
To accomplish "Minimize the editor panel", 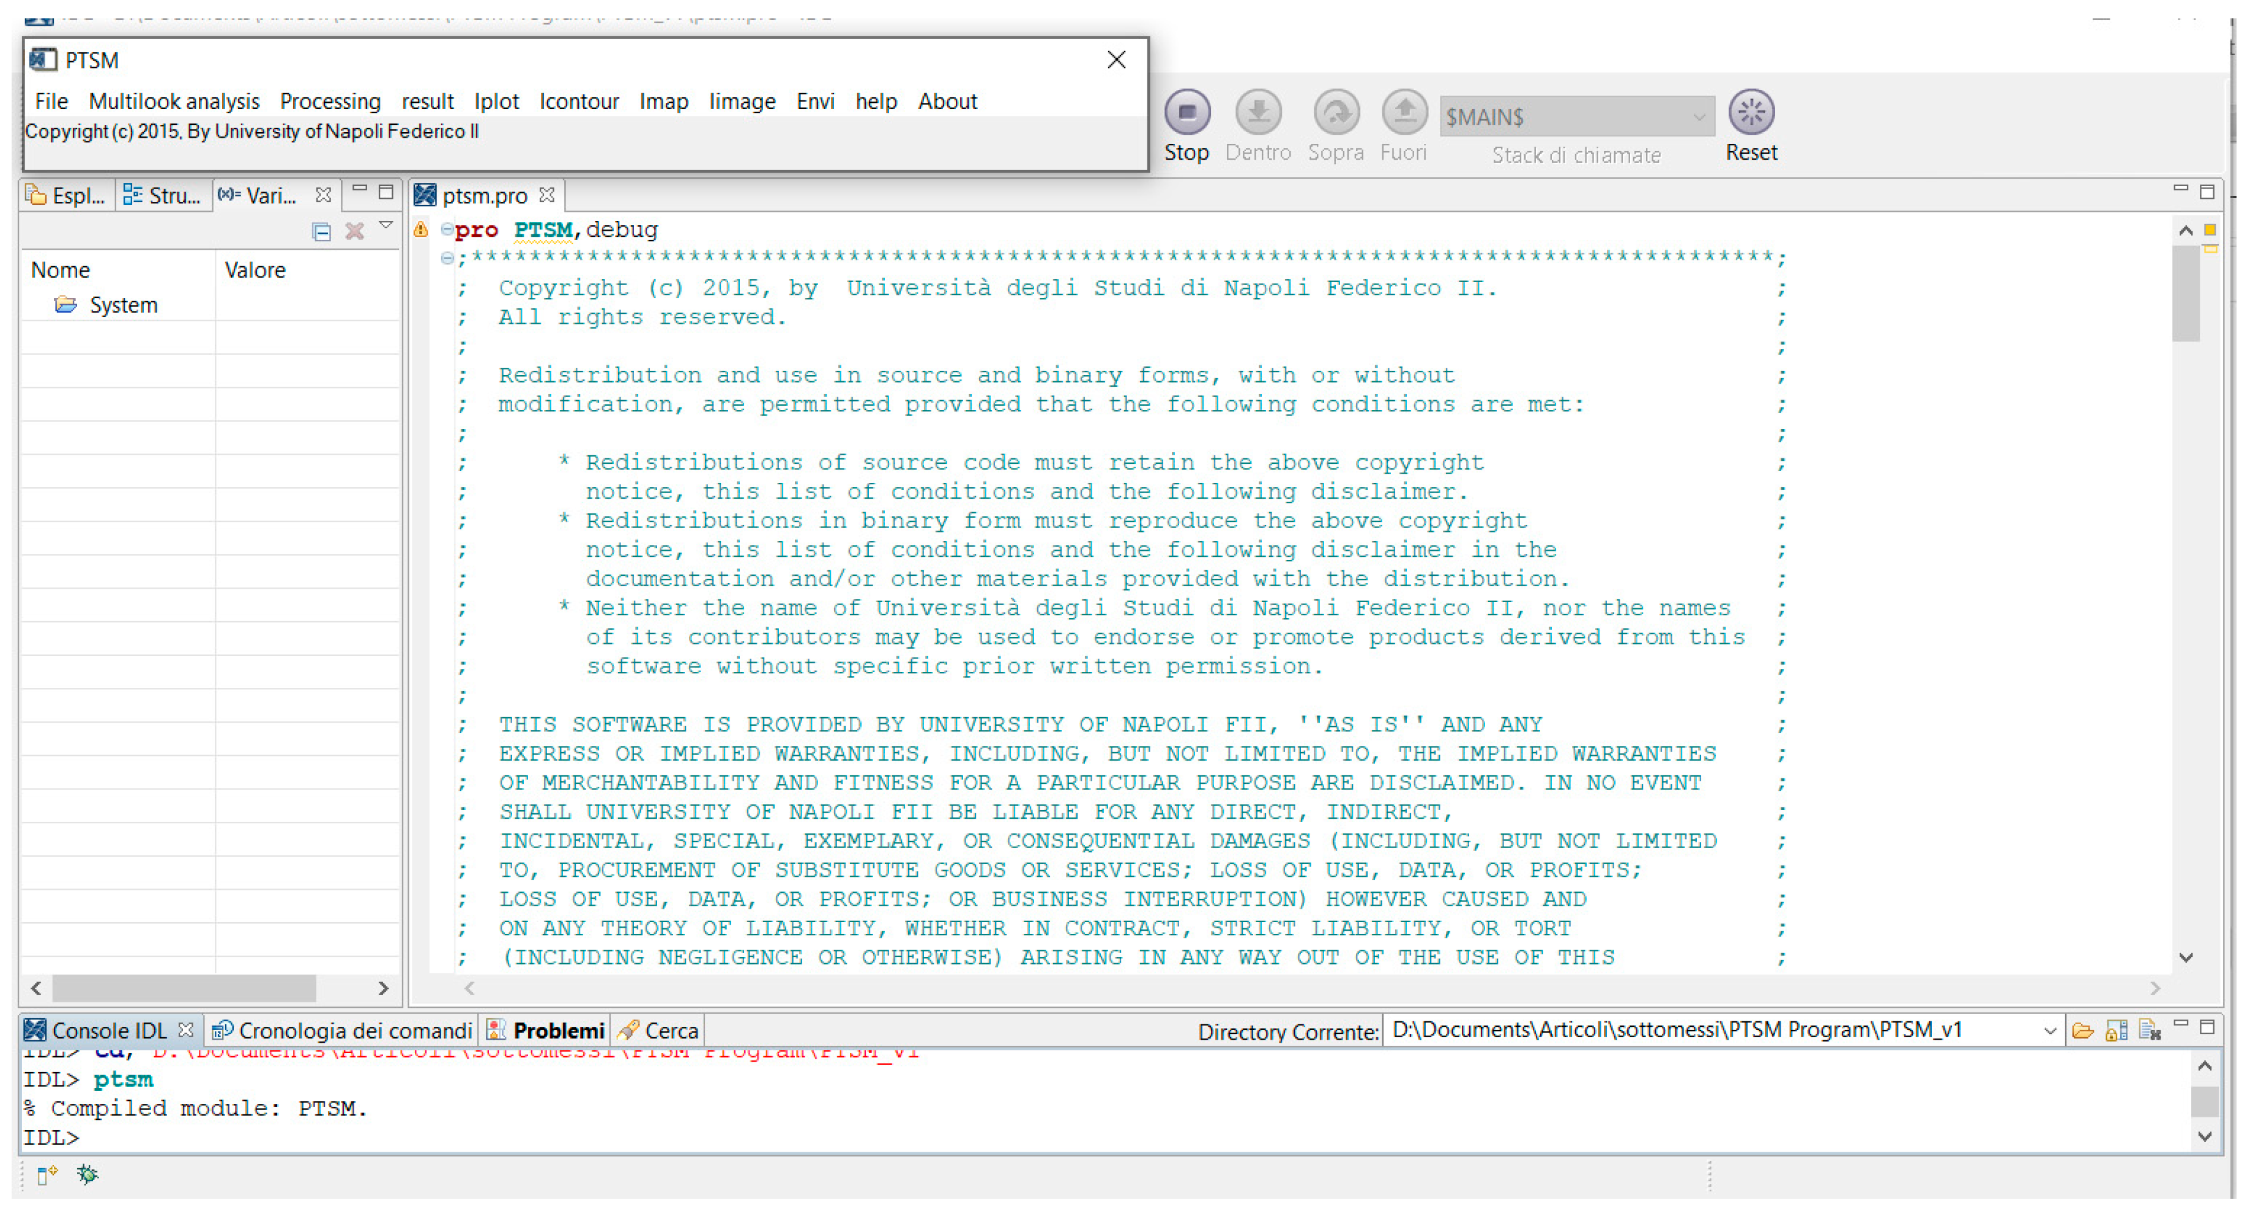I will pyautogui.click(x=2180, y=188).
